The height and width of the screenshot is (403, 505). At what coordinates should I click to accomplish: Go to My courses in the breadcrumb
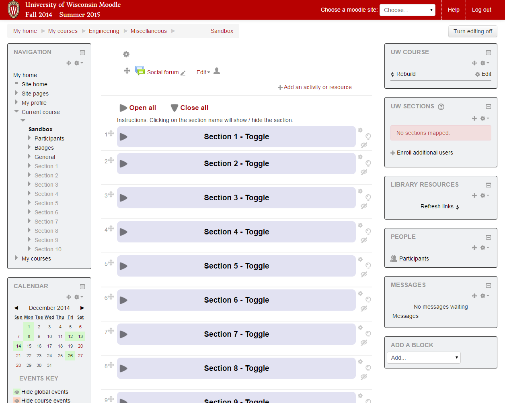(x=63, y=31)
